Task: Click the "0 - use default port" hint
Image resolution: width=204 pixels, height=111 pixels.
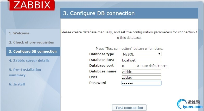Action: coord(152,66)
